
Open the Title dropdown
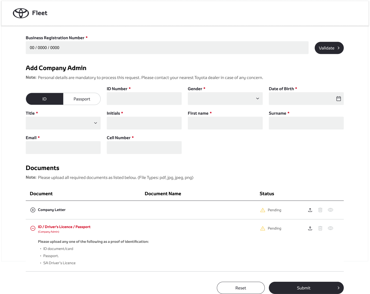click(x=63, y=123)
